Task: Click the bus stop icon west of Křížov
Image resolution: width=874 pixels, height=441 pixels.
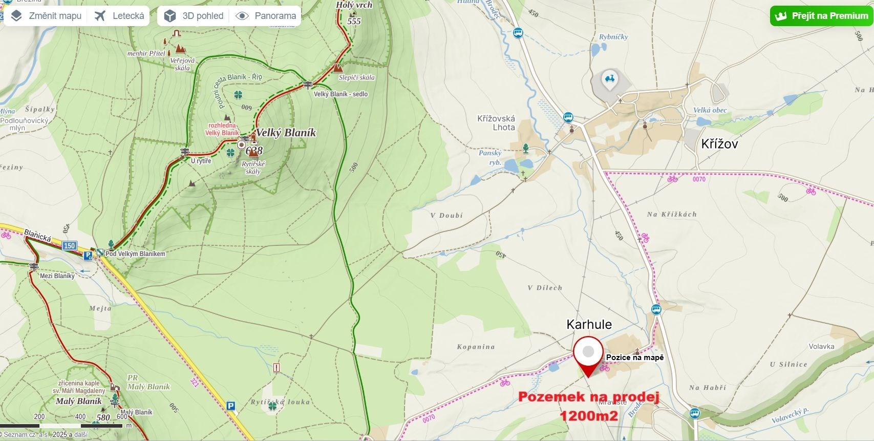Action: point(568,117)
